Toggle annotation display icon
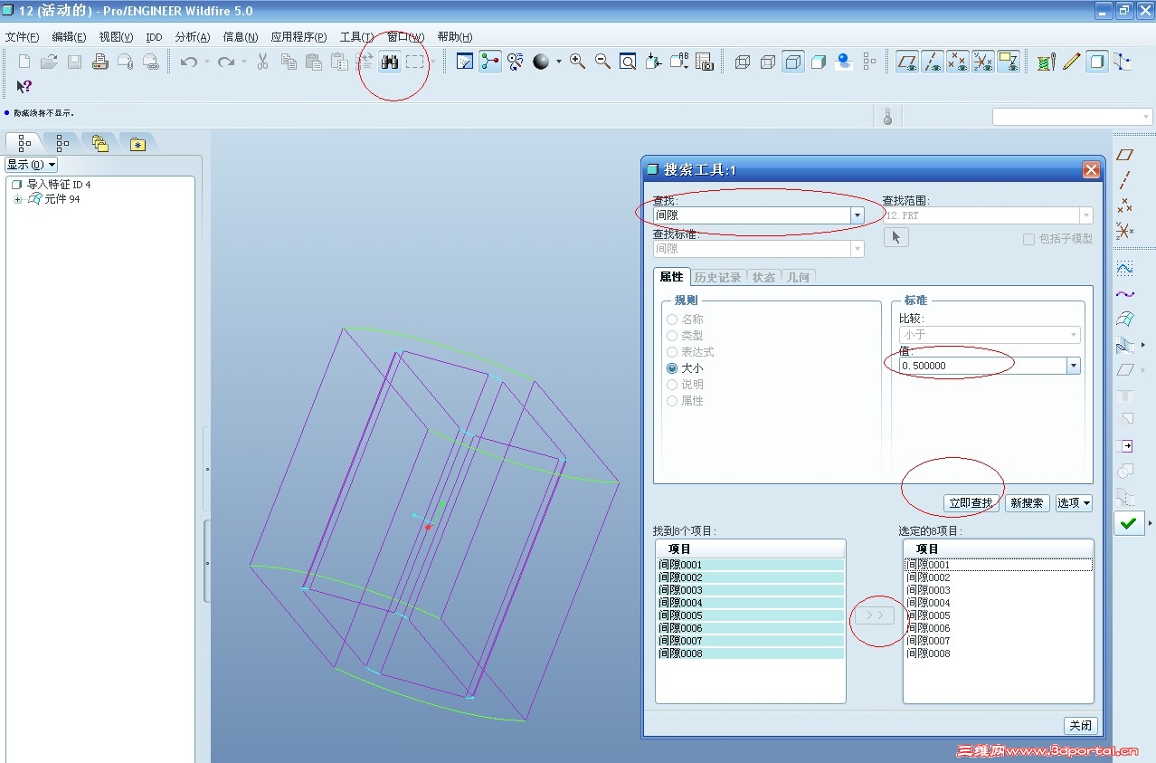 pos(1009,62)
